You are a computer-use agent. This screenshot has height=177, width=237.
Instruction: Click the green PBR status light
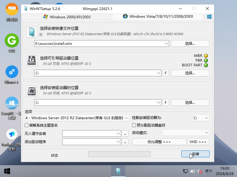click(206, 60)
